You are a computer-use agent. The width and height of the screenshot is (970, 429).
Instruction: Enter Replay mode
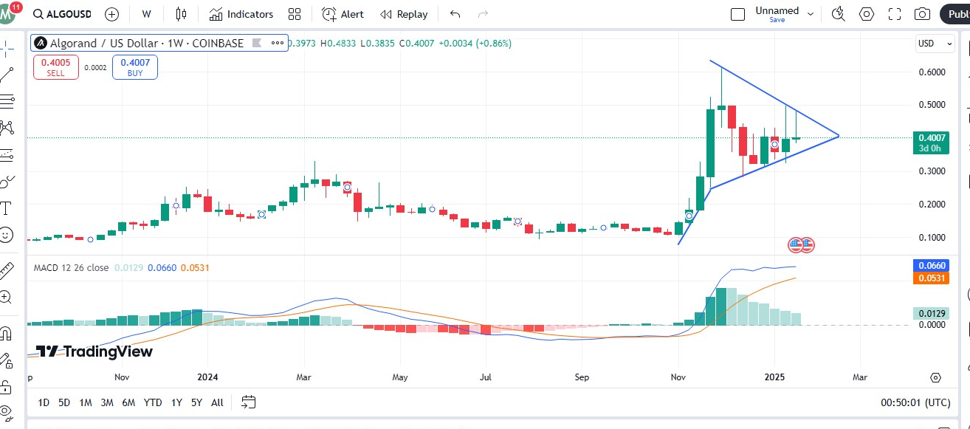point(403,13)
